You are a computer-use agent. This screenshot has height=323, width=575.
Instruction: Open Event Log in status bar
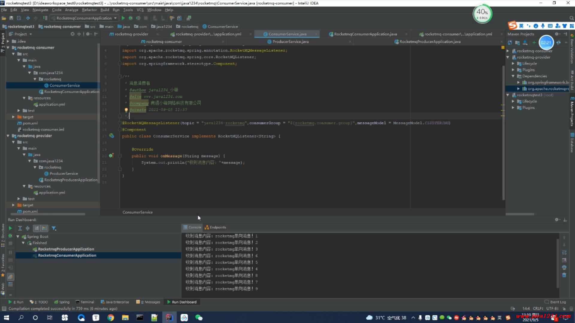click(555, 302)
